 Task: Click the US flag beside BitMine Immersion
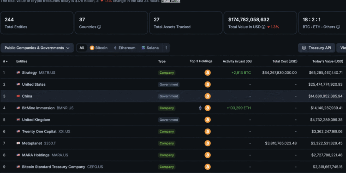[x=18, y=108]
